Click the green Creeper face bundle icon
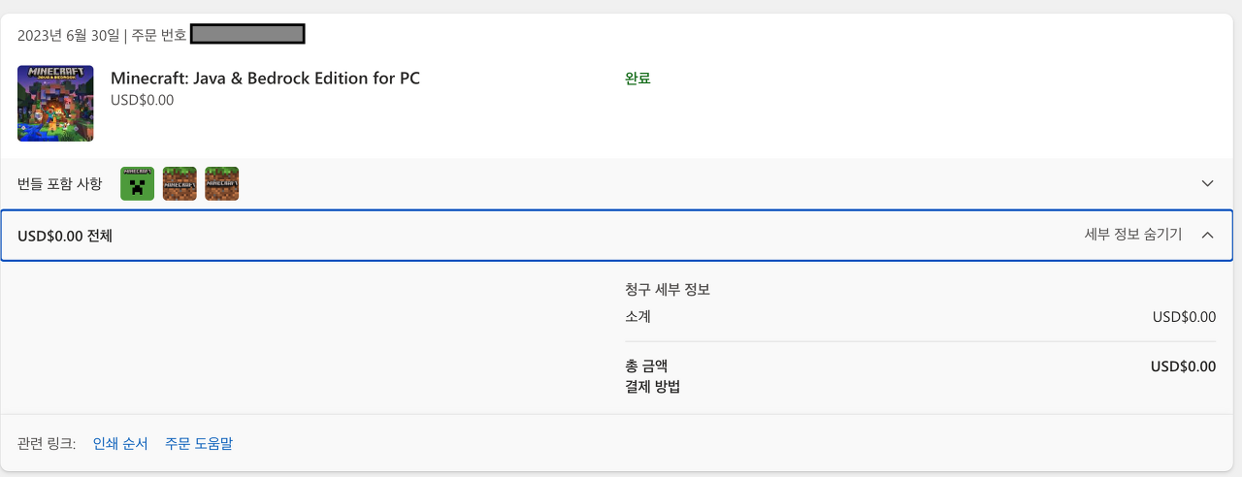This screenshot has height=477, width=1242. tap(138, 184)
